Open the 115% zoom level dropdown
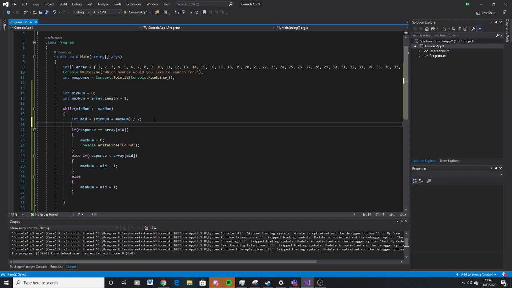 tap(16, 214)
